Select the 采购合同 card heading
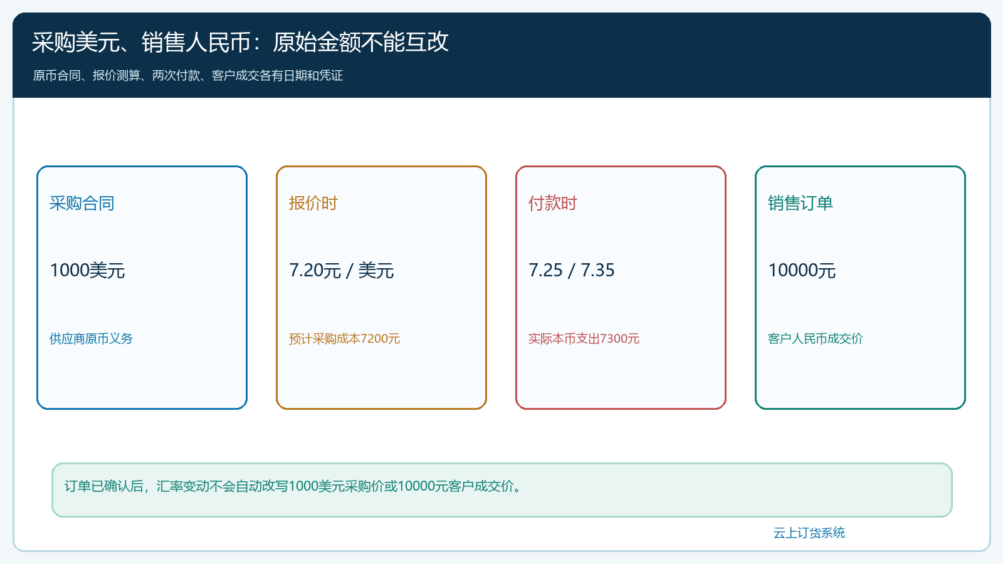Screen dimensions: 1003x564 coord(82,203)
